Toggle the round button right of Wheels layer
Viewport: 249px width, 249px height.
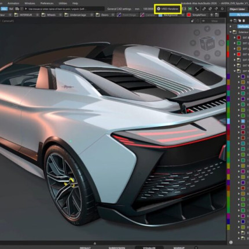pos(60,15)
